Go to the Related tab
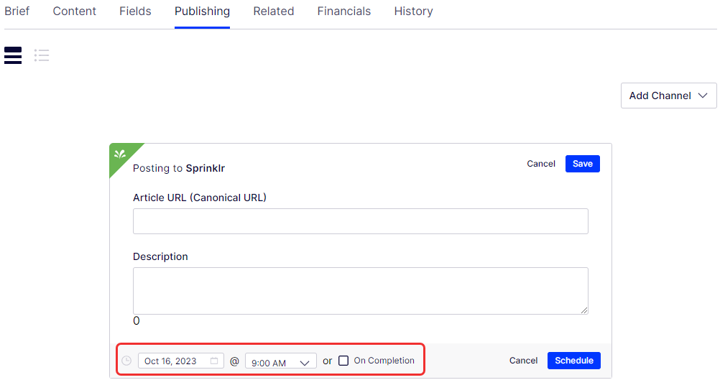 pos(273,11)
